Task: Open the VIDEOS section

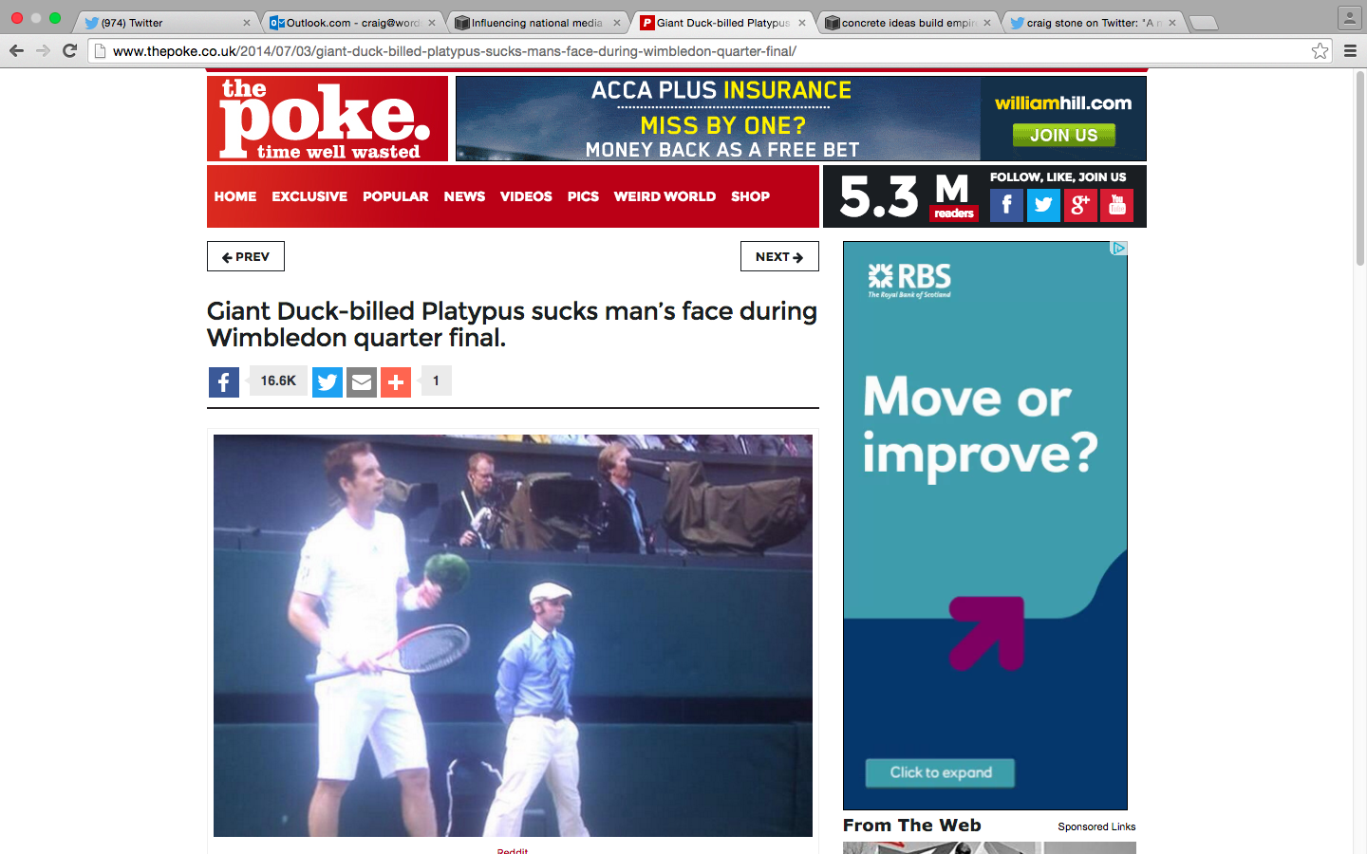Action: 526,196
